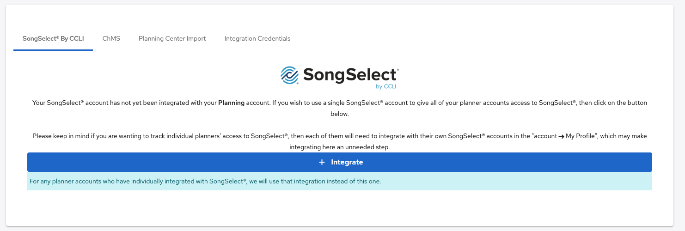The width and height of the screenshot is (685, 231).
Task: Click the arrow before My Profile
Action: 561,136
